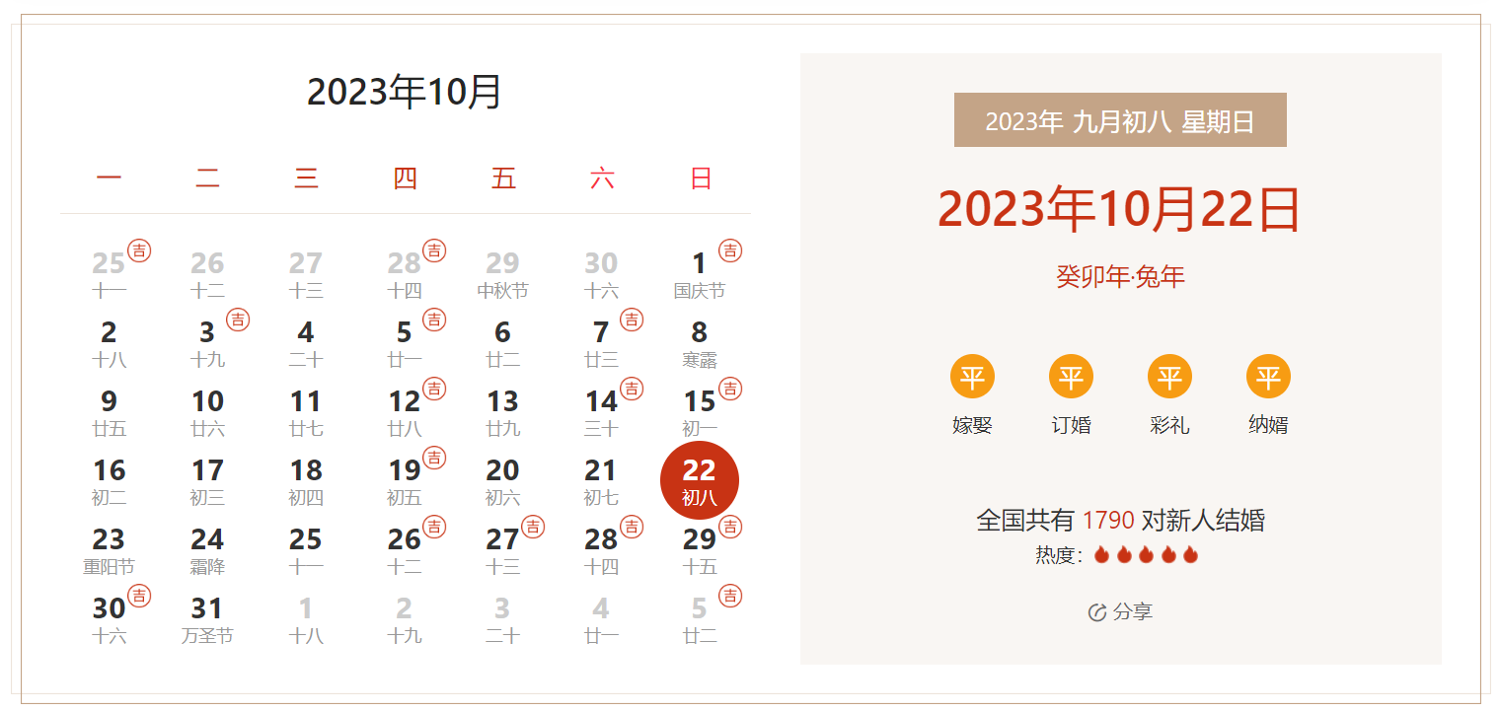
Task: Select September 30 十六 greyed date
Action: tap(601, 274)
